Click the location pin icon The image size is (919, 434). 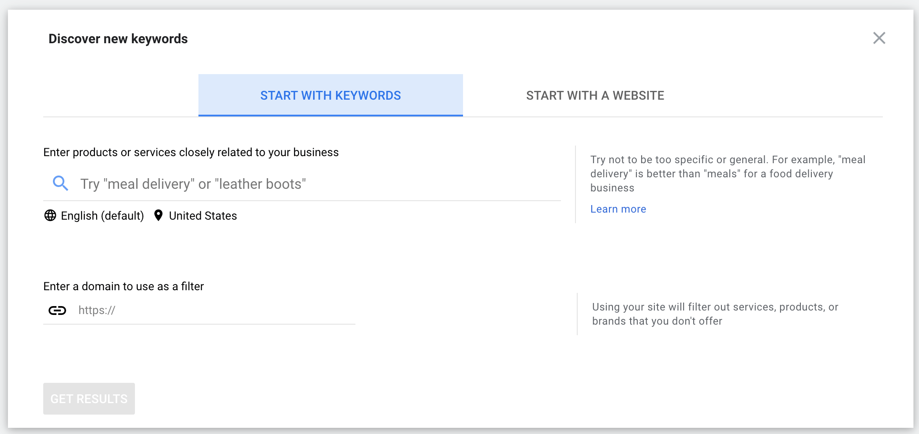(x=158, y=215)
